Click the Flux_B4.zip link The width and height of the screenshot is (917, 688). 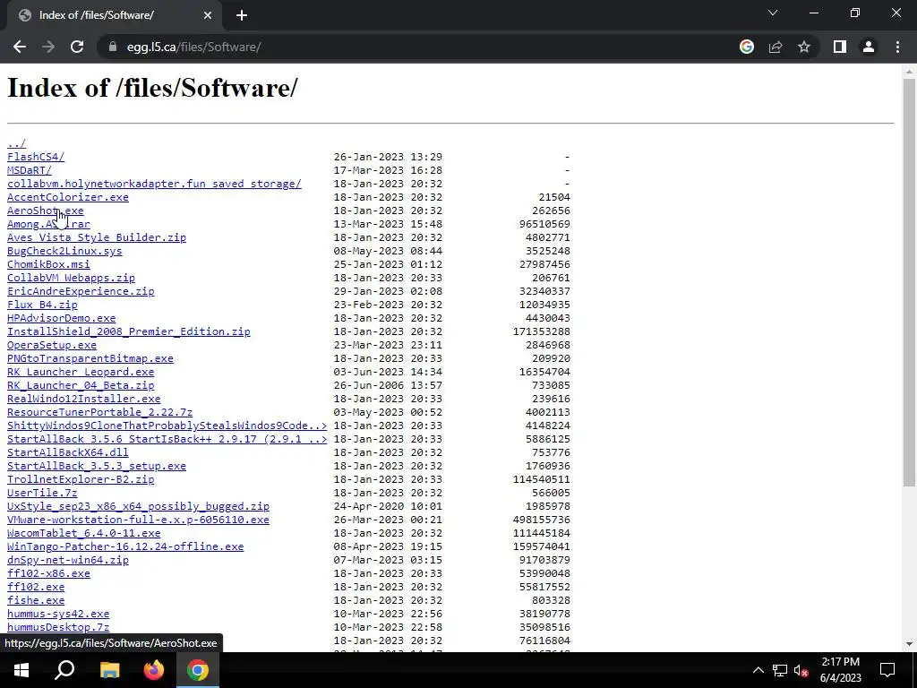[x=42, y=305]
